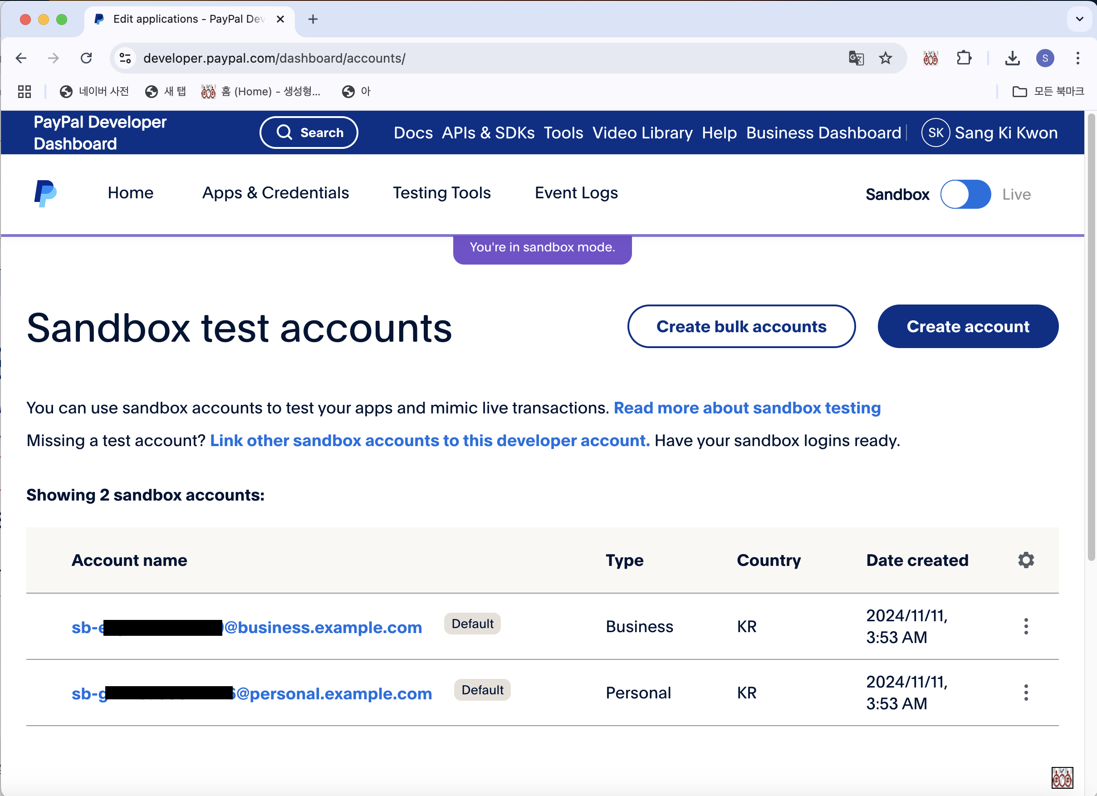1097x796 pixels.
Task: Open the Chrome profile avatar S
Action: click(1045, 58)
